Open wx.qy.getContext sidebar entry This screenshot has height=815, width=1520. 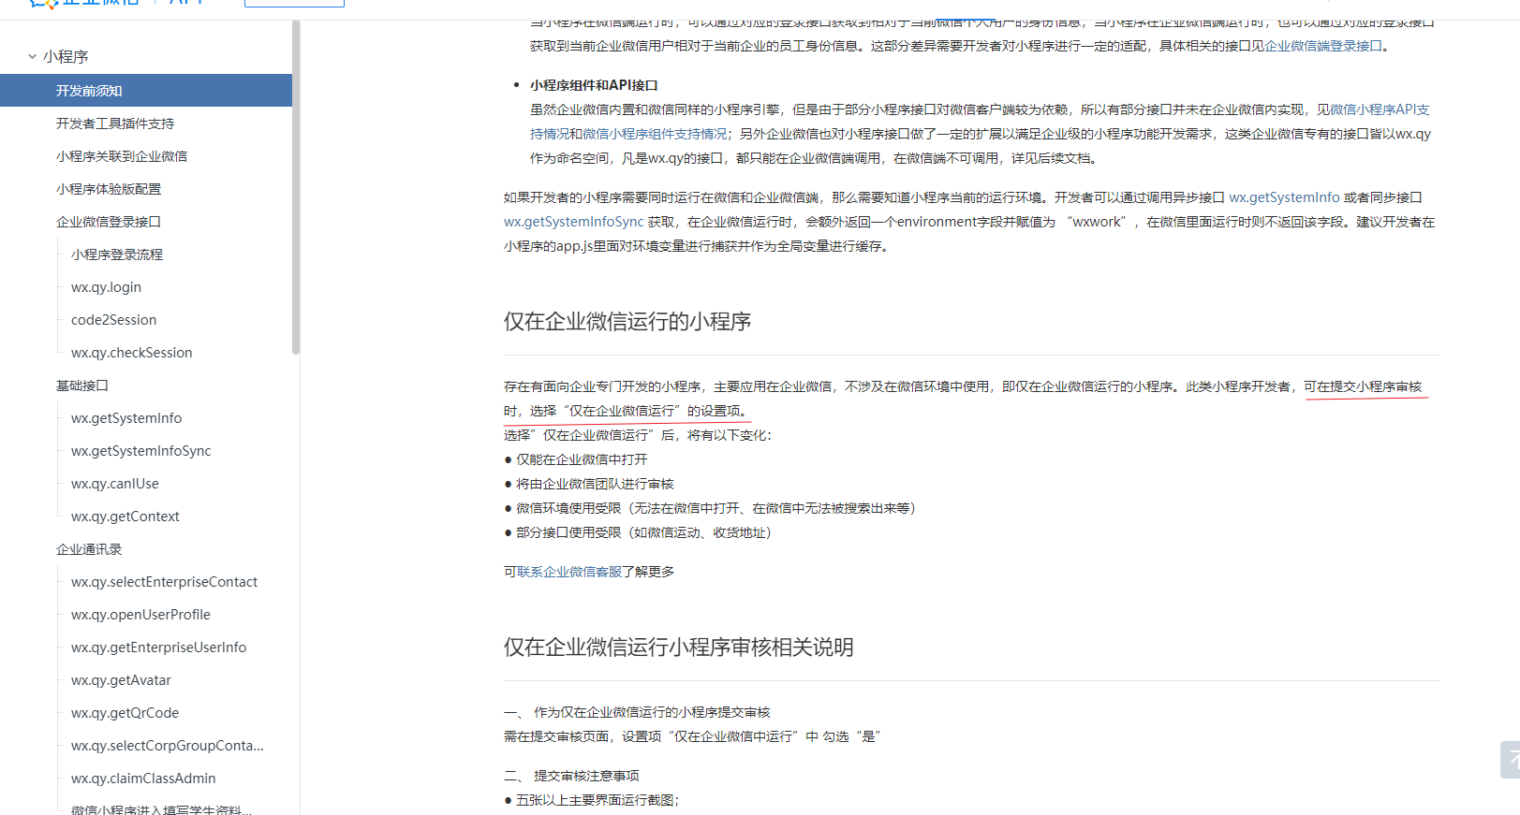pos(125,517)
